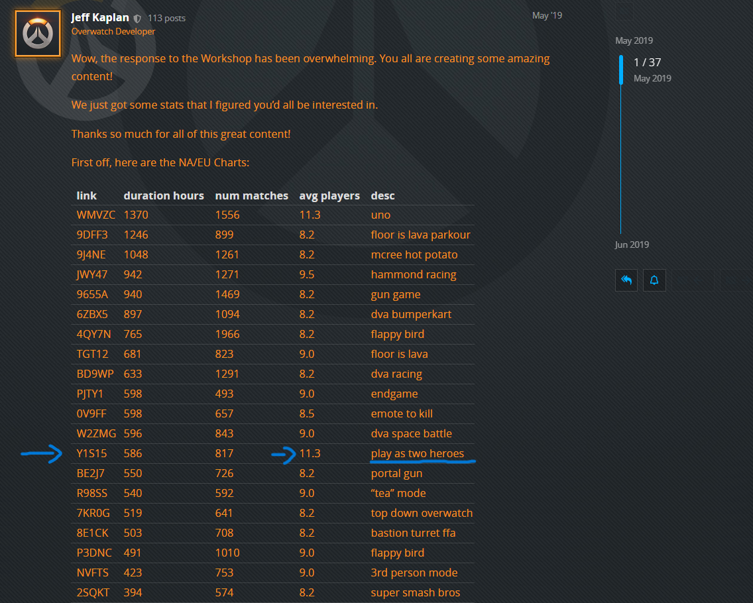The image size is (753, 603).
Task: Select the code 6ZBX5 for dva bumperkart
Action: (x=92, y=315)
